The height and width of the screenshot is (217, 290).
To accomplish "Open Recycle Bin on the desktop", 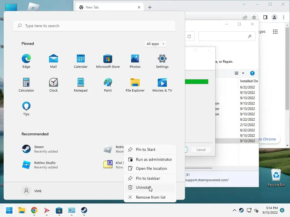I will 276,178.
